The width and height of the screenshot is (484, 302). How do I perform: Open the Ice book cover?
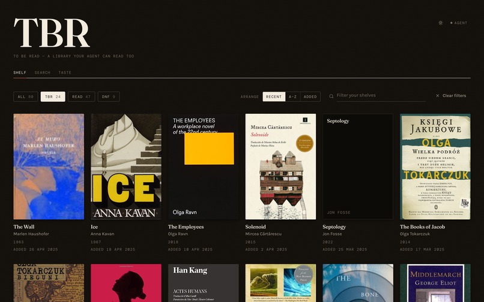click(x=126, y=167)
